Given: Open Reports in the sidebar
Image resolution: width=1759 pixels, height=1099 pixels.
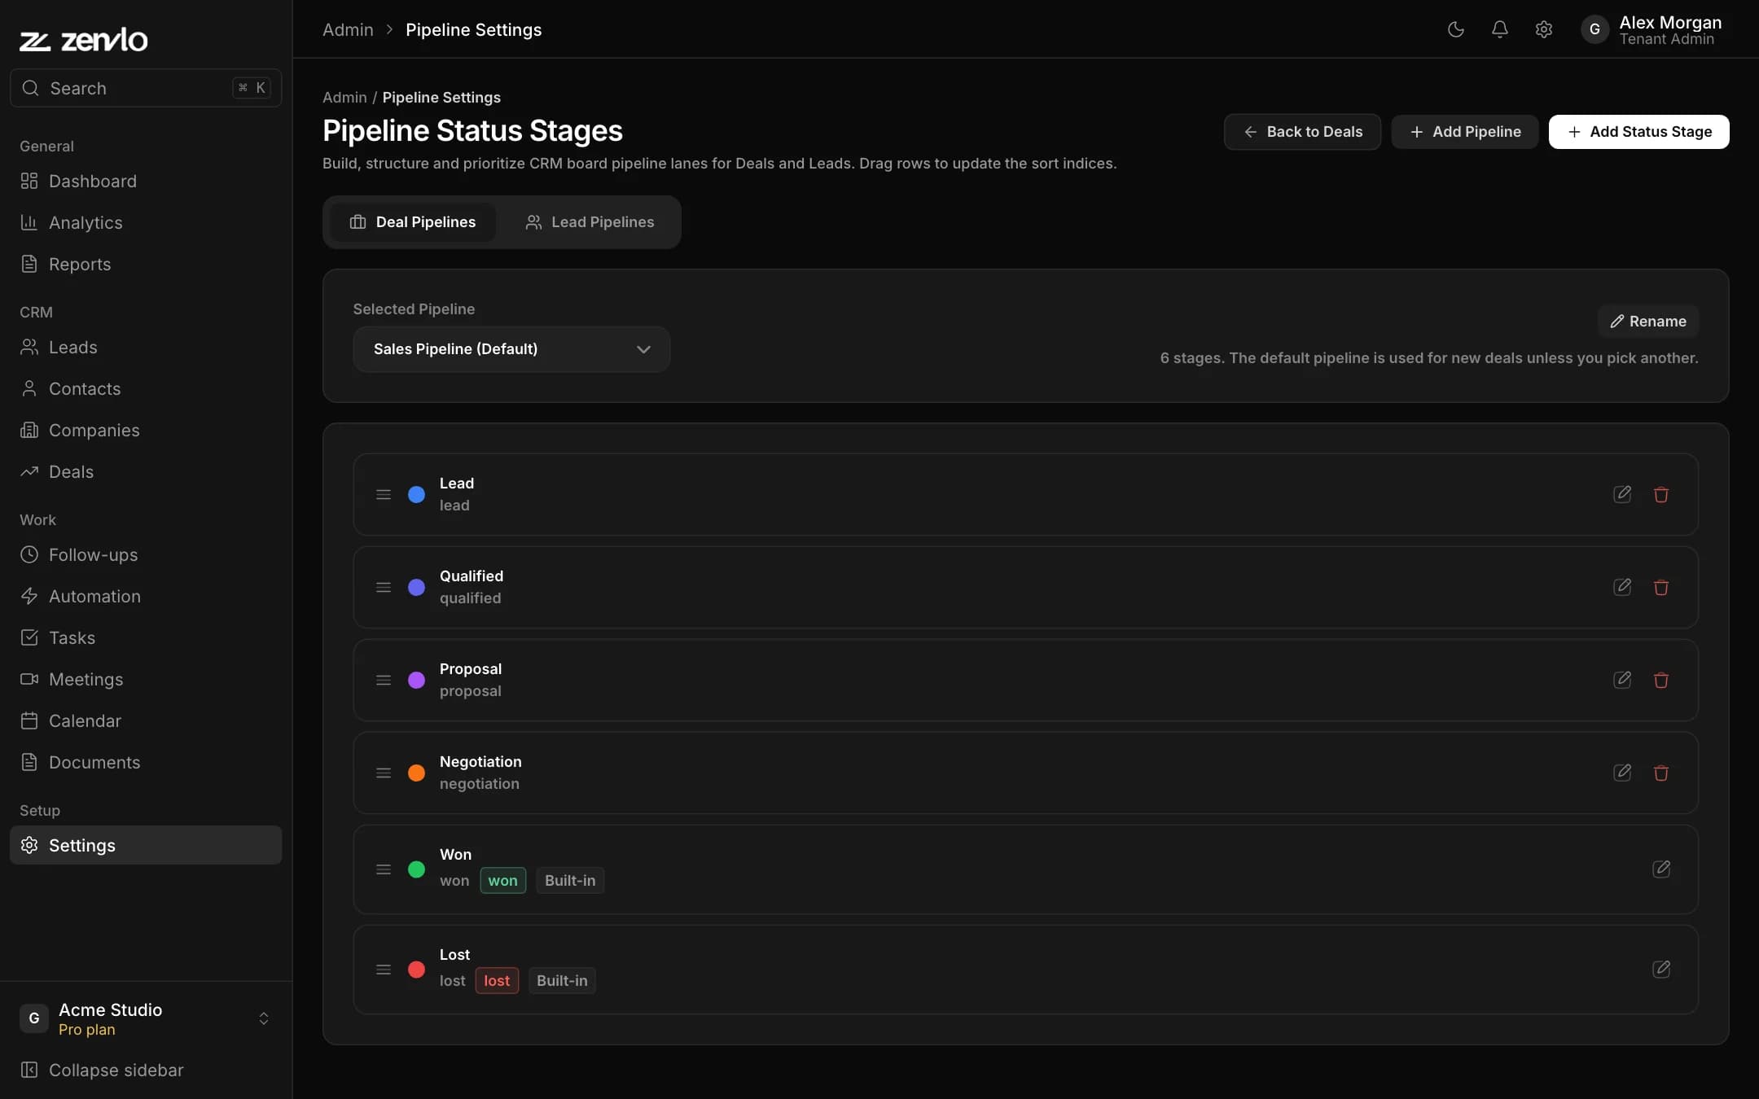Looking at the screenshot, I should pos(146,264).
